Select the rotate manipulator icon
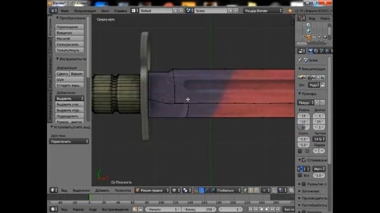This screenshot has height=213, width=380. [207, 191]
